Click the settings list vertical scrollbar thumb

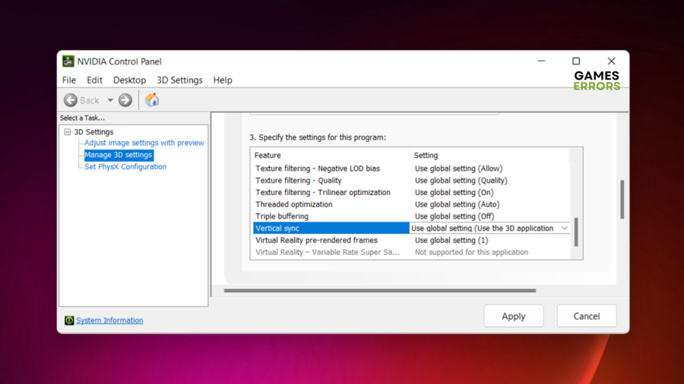click(x=576, y=232)
